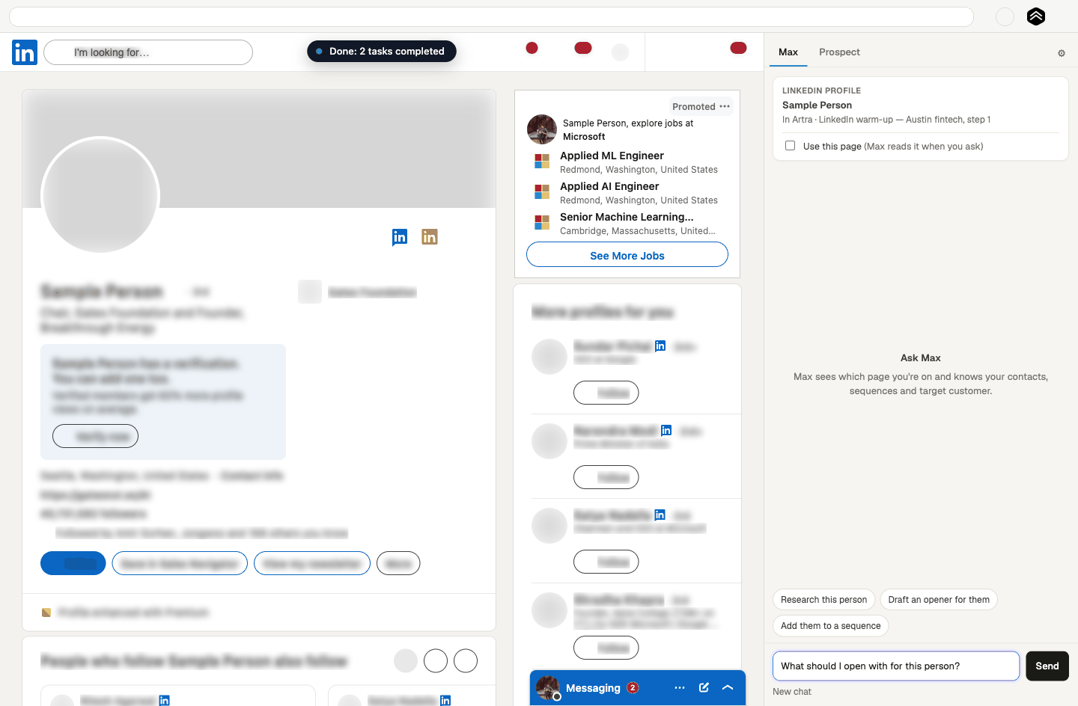This screenshot has height=706, width=1078.
Task: Click Messaging avatar photo
Action: click(x=548, y=687)
